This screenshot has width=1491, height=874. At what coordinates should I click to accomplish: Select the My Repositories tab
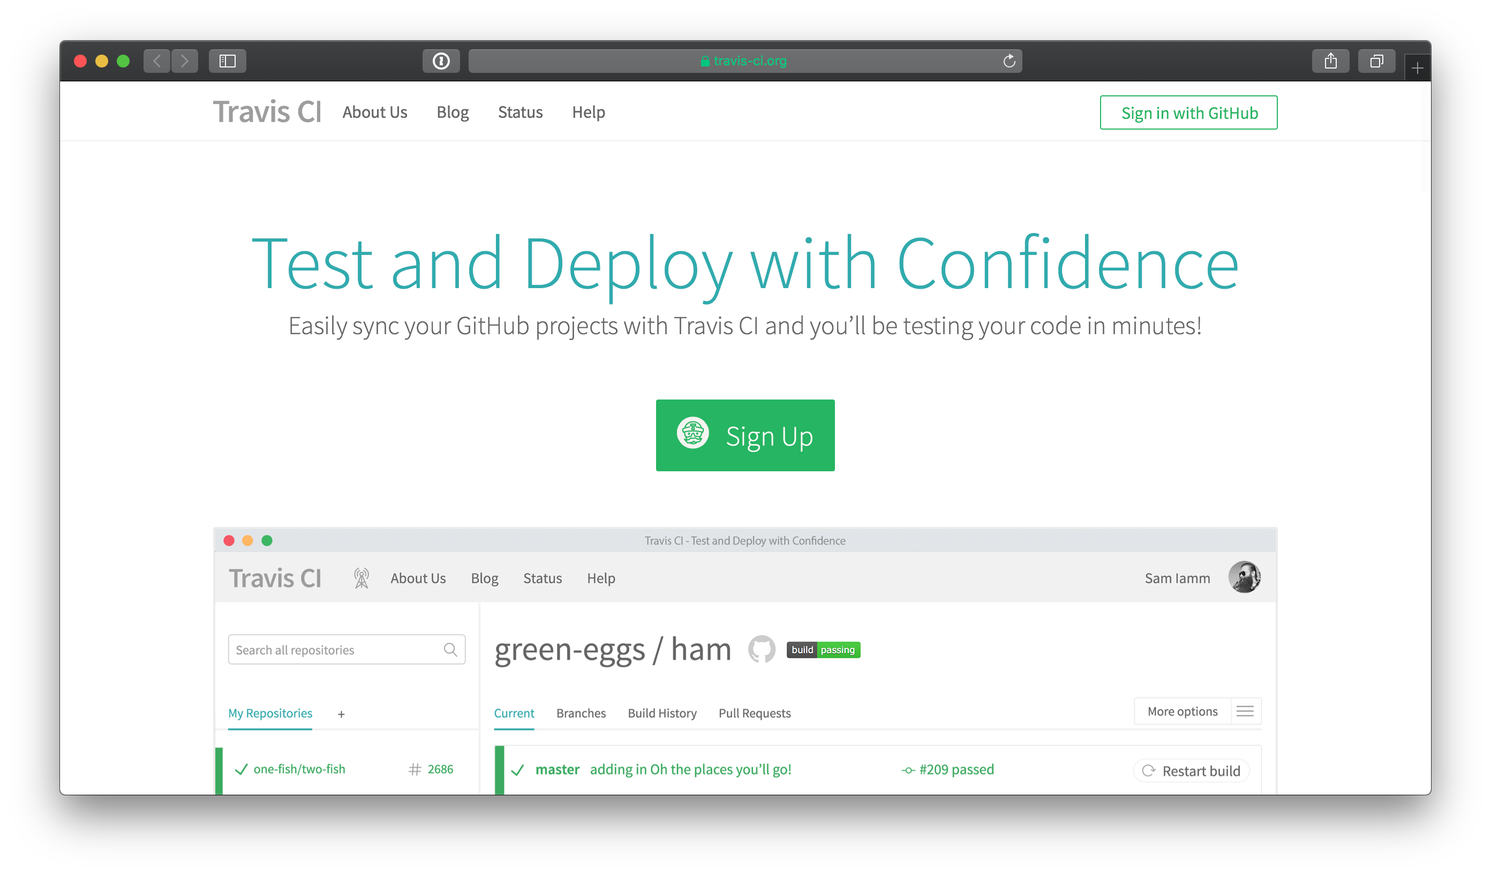tap(270, 713)
